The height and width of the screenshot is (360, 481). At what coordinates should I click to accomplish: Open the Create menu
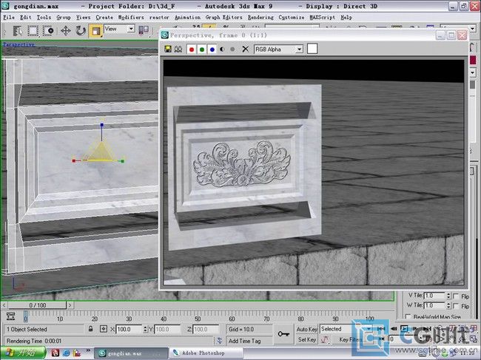(x=104, y=18)
